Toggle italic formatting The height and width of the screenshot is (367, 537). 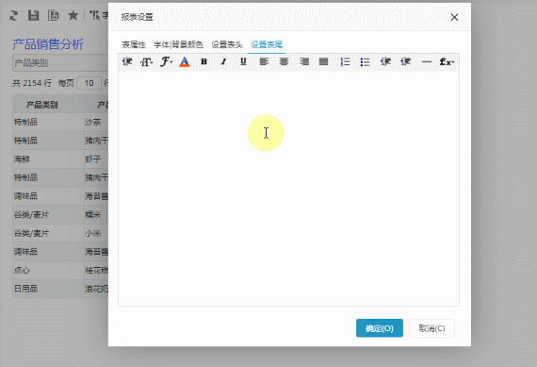point(223,61)
